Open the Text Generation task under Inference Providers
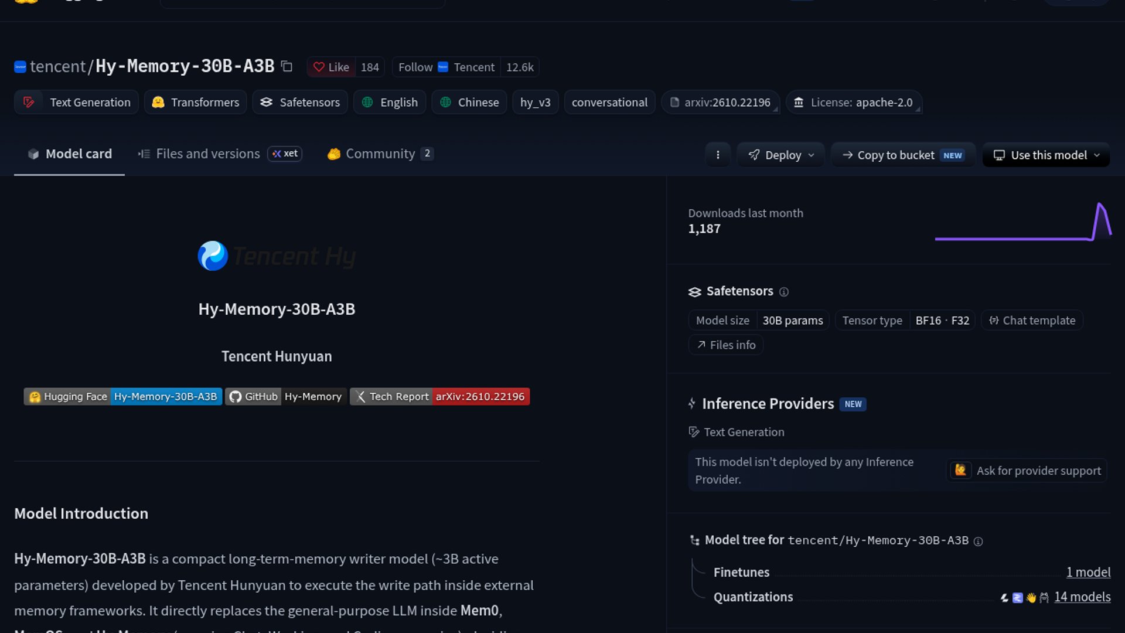Image resolution: width=1125 pixels, height=633 pixels. coord(737,432)
